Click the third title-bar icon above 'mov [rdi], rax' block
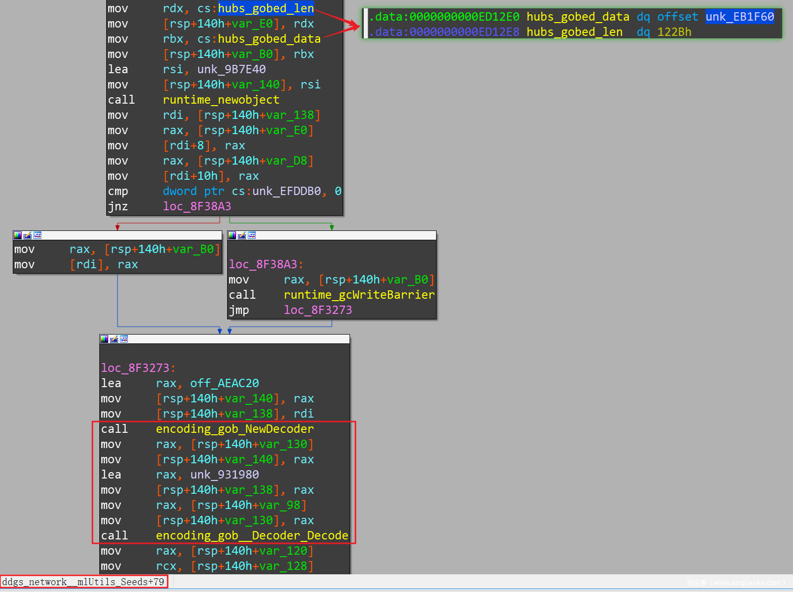Viewport: 793px width, 592px height. click(37, 235)
